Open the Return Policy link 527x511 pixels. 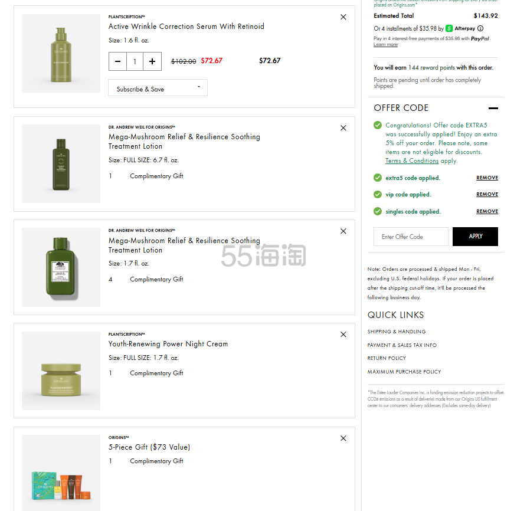(x=387, y=358)
